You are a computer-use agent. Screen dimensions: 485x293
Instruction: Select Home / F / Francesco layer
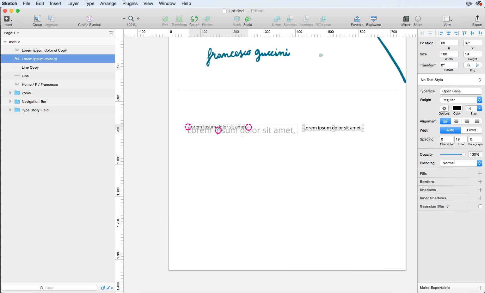[x=58, y=84]
